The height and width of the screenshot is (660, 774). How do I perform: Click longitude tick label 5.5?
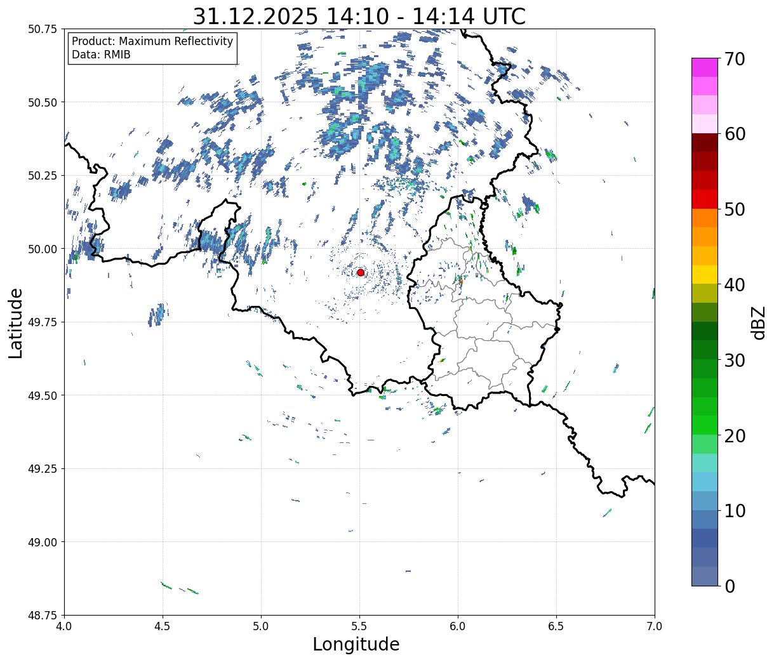(x=359, y=626)
